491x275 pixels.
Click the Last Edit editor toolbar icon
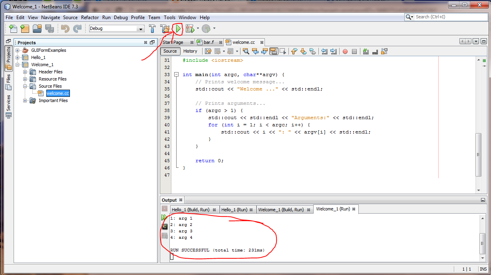coord(208,51)
